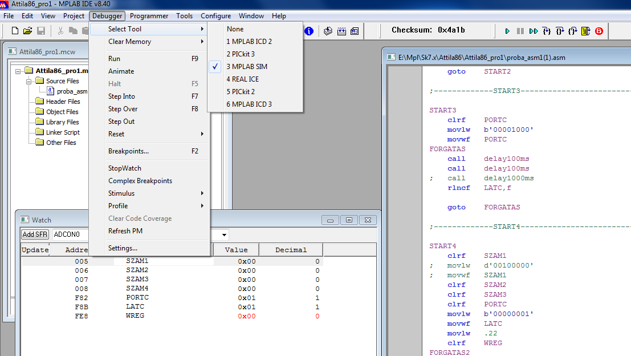This screenshot has height=356, width=631.
Task: Click the Attila86_pro1.mcw window icon
Action: click(13, 51)
